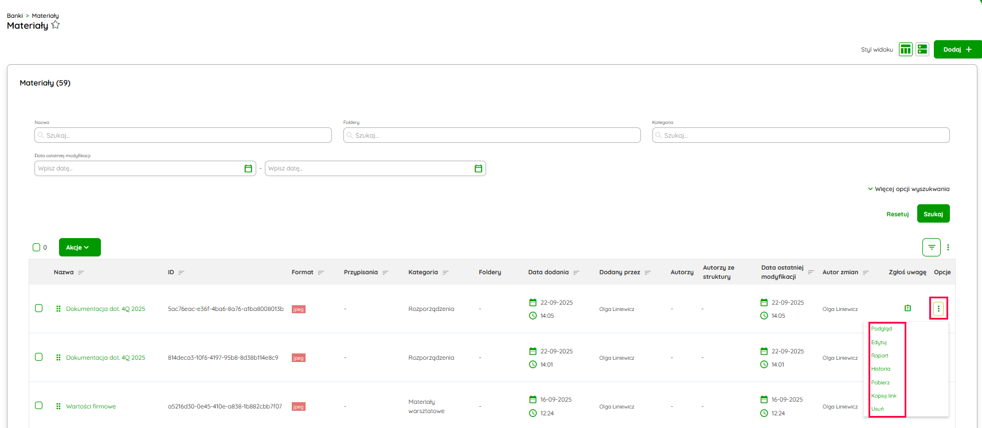The height and width of the screenshot is (428, 982).
Task: Check the Wartości firmowe row checkbox
Action: (39, 406)
